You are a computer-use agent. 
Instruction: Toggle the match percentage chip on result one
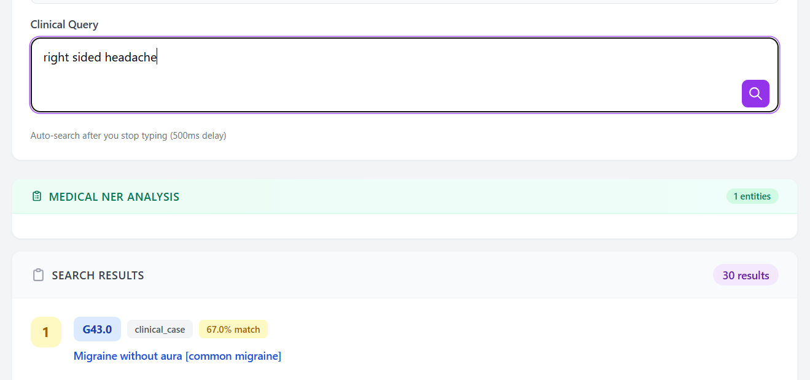(233, 329)
